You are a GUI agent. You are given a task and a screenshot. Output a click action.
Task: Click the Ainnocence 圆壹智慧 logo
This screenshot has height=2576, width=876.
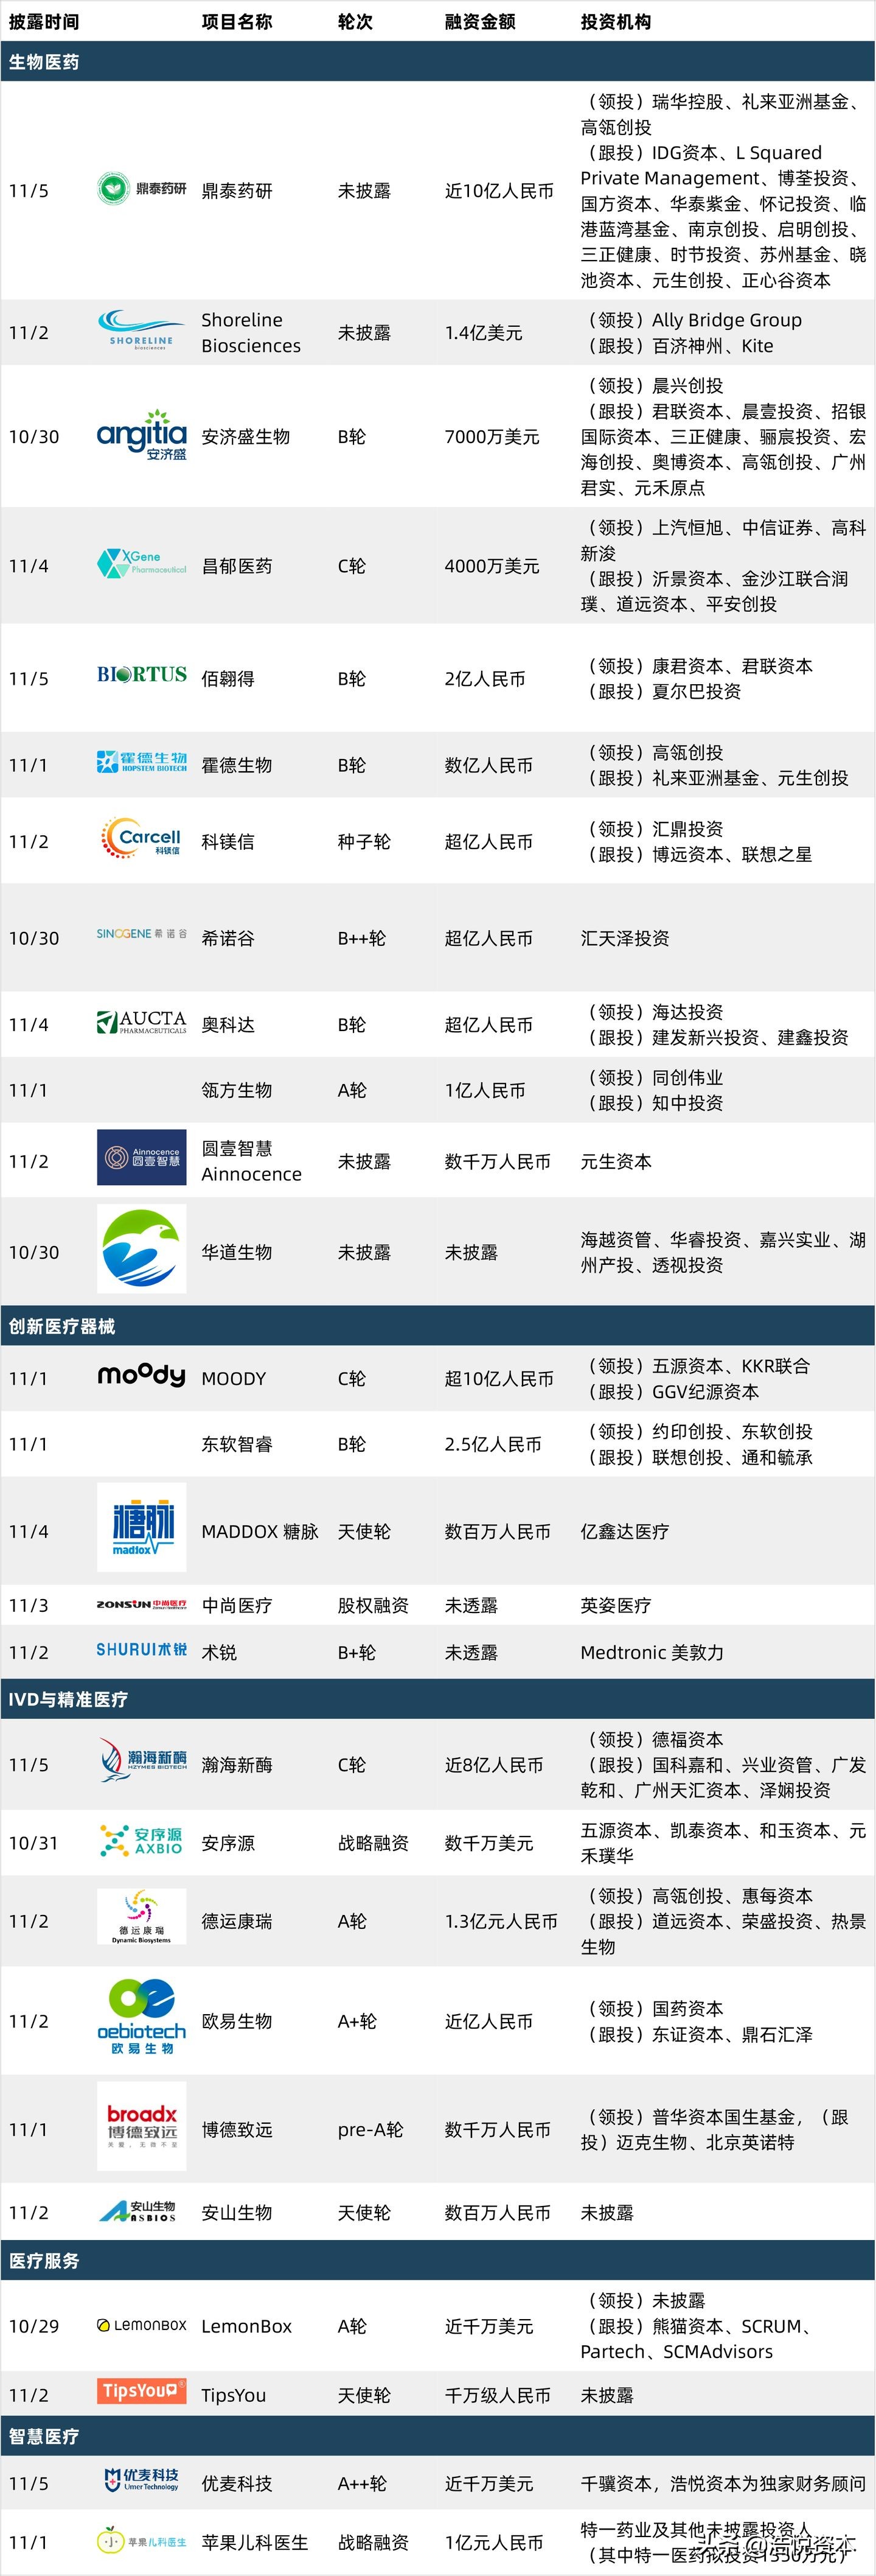click(x=142, y=1157)
